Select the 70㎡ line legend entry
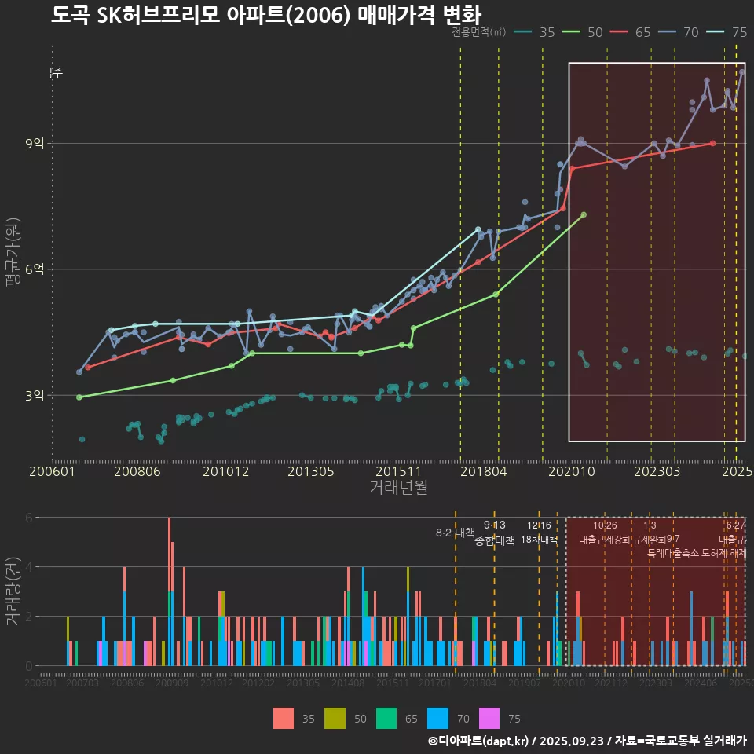Screen dimensions: 754x754 click(x=681, y=32)
